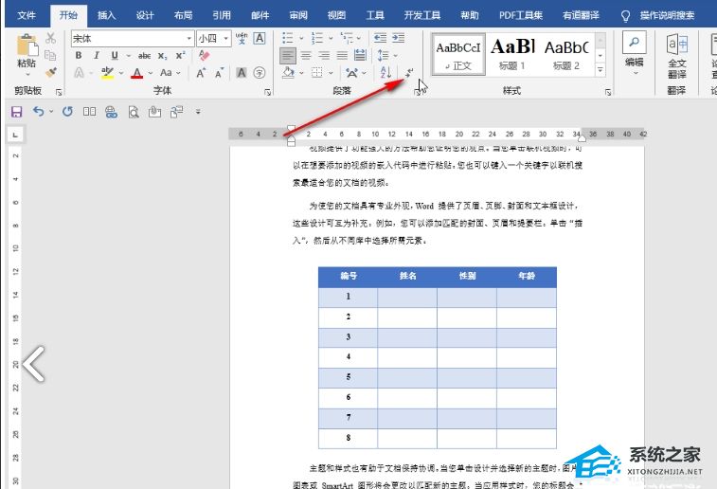Click the phonetic guide (wén) icon
Image resolution: width=717 pixels, height=489 pixels.
click(x=242, y=39)
